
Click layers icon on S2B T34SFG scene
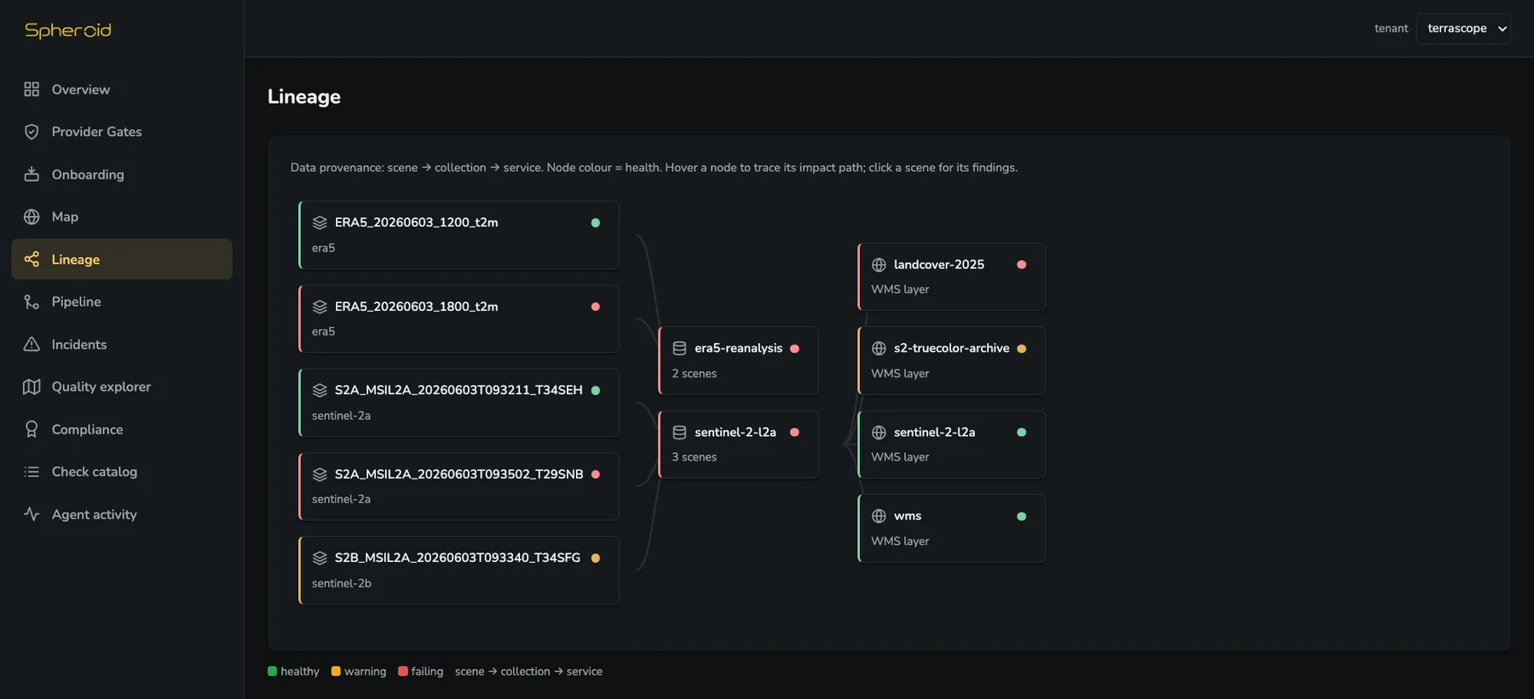(320, 558)
